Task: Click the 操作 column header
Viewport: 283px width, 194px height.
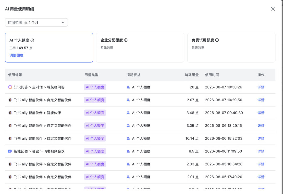Action: 261,75
